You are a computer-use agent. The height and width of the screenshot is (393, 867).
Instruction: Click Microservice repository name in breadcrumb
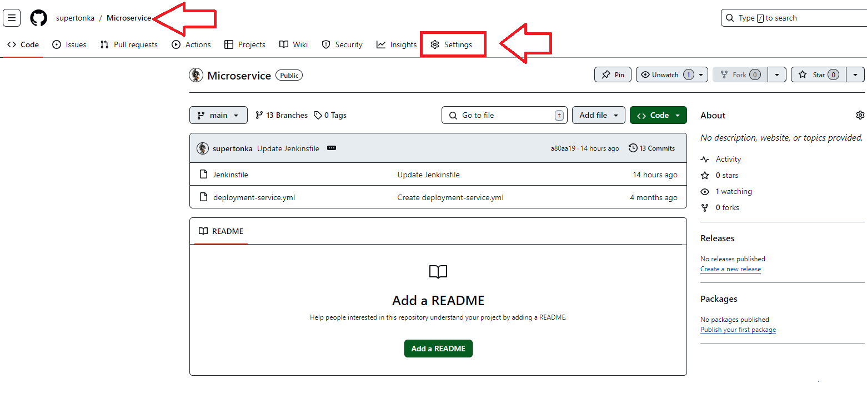[x=129, y=18]
